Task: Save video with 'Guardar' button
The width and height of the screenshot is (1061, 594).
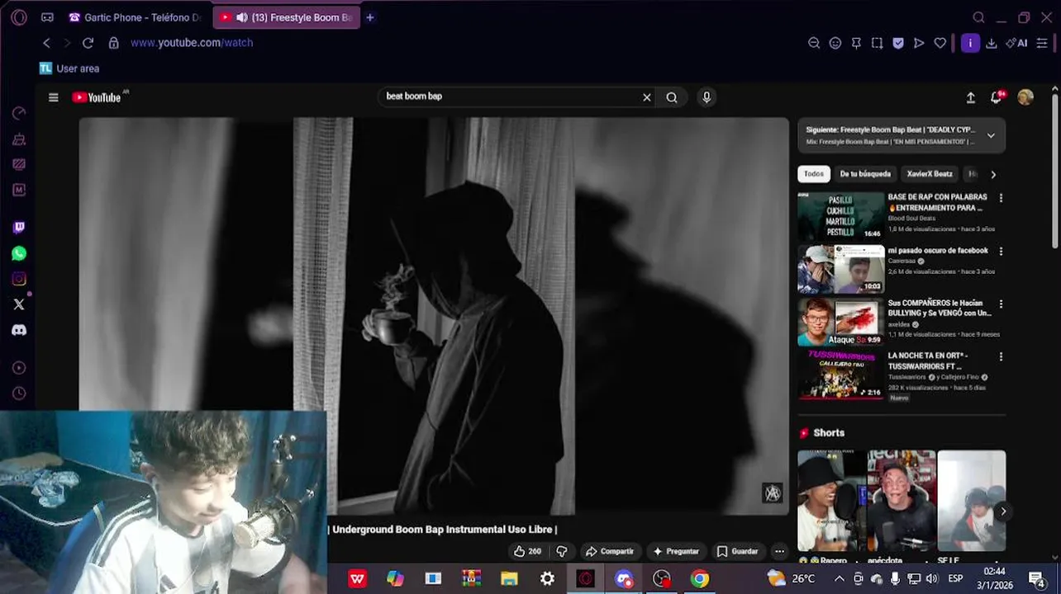Action: pos(738,551)
